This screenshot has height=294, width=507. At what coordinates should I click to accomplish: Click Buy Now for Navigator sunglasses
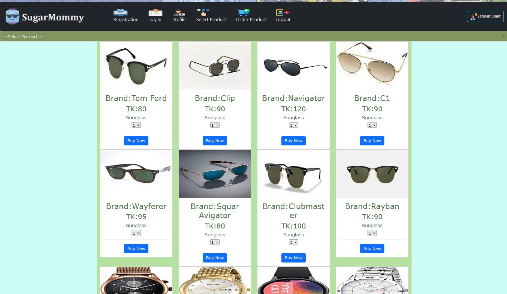pos(294,141)
